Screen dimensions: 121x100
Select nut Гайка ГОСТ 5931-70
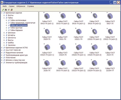pos(63,34)
